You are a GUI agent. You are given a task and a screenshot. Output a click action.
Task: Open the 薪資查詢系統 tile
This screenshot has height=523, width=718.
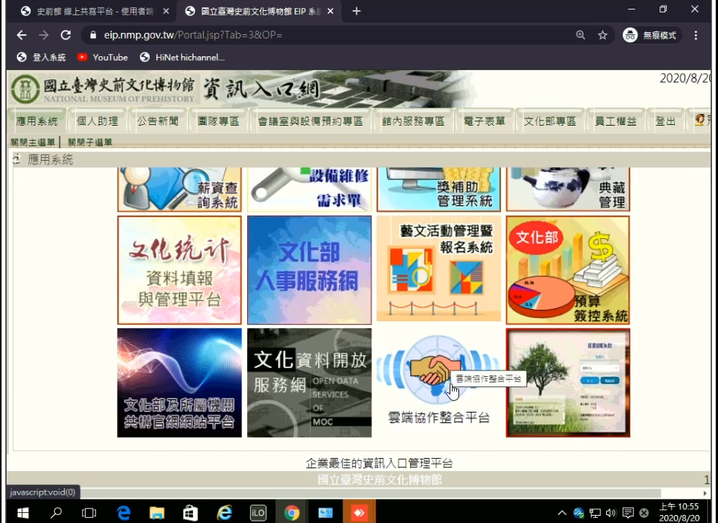point(180,189)
